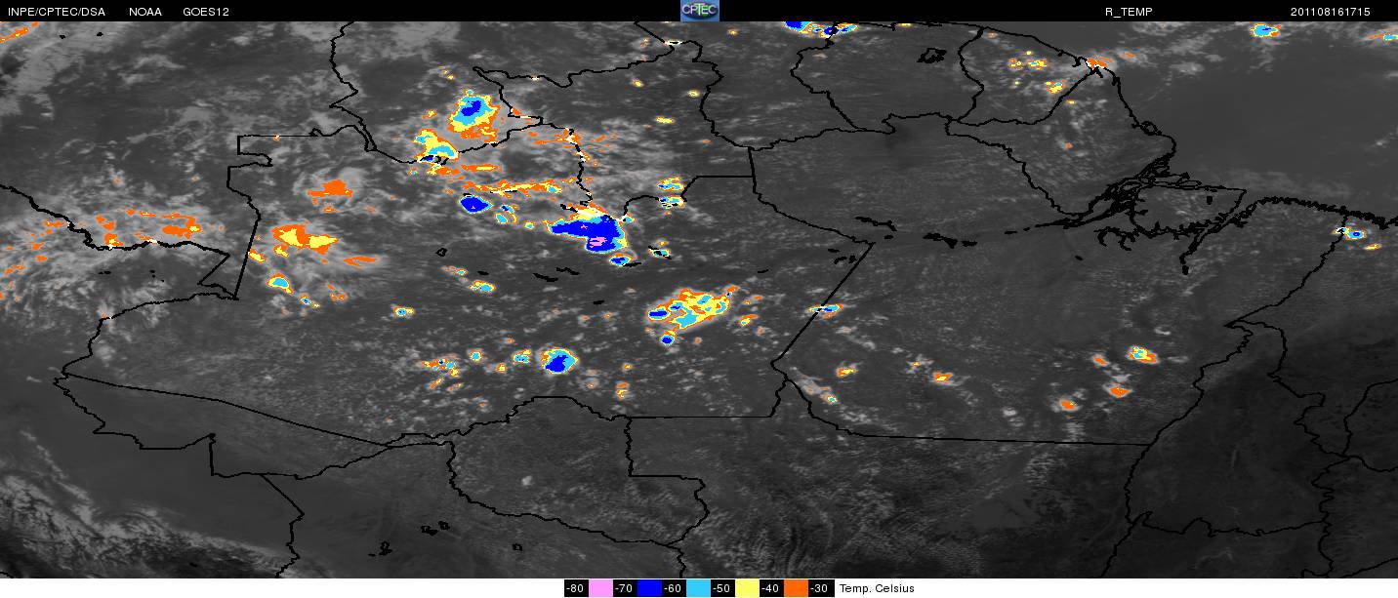Screen dimensions: 1398x598
Task: Select the yellow legend swatch
Action: coord(747,588)
